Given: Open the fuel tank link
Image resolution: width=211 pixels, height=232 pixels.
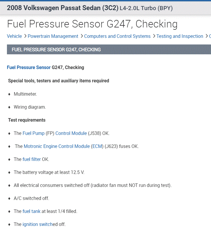Looking at the screenshot, I should (x=32, y=211).
